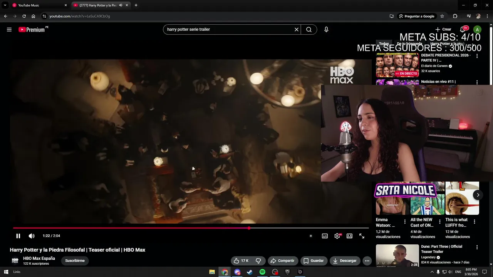Select the Todos filter chip
The height and width of the screenshot is (277, 493).
pos(384,43)
